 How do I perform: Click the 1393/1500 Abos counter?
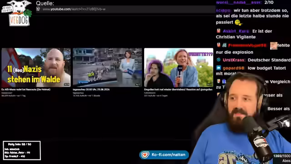click(282, 158)
